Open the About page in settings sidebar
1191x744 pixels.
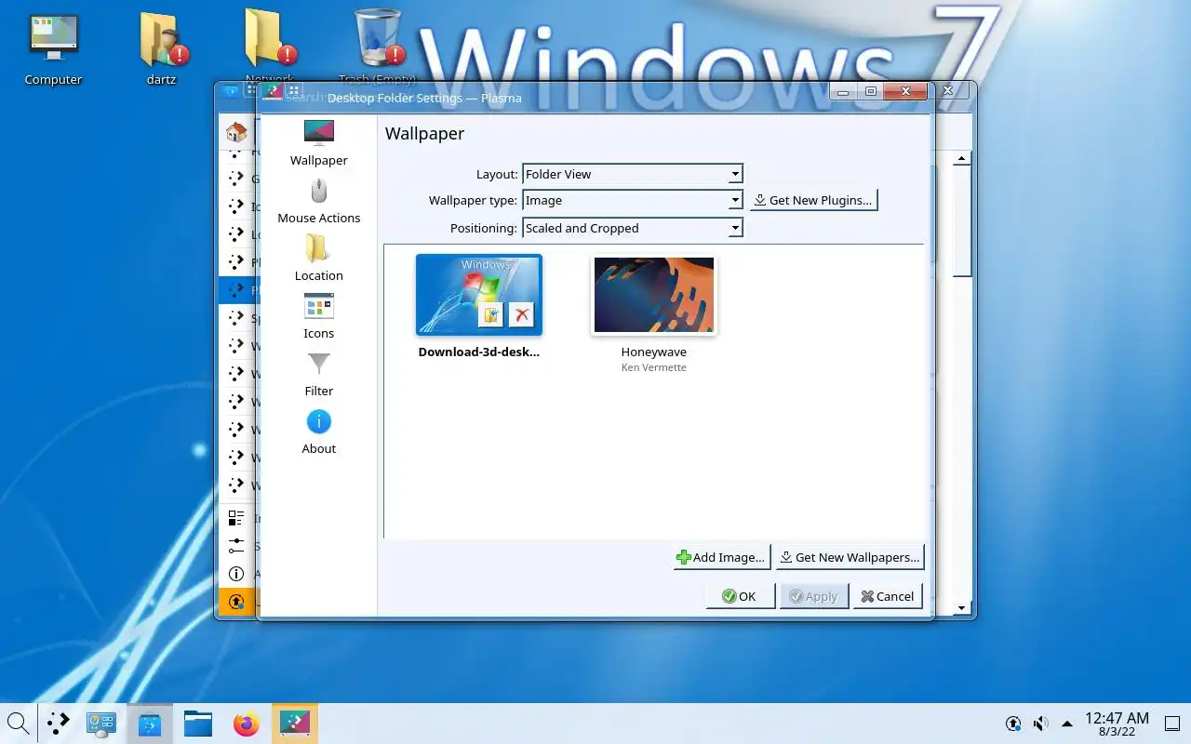click(x=318, y=432)
